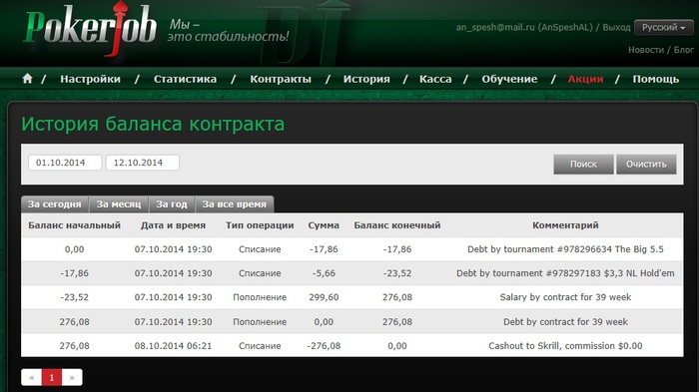699x392 pixels.
Task: Open История menu item
Action: (x=366, y=79)
